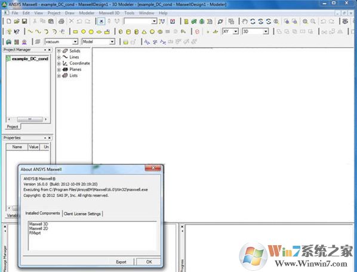Close the Properties panel
Image resolution: width=357 pixels, height=272 pixels.
coord(50,138)
